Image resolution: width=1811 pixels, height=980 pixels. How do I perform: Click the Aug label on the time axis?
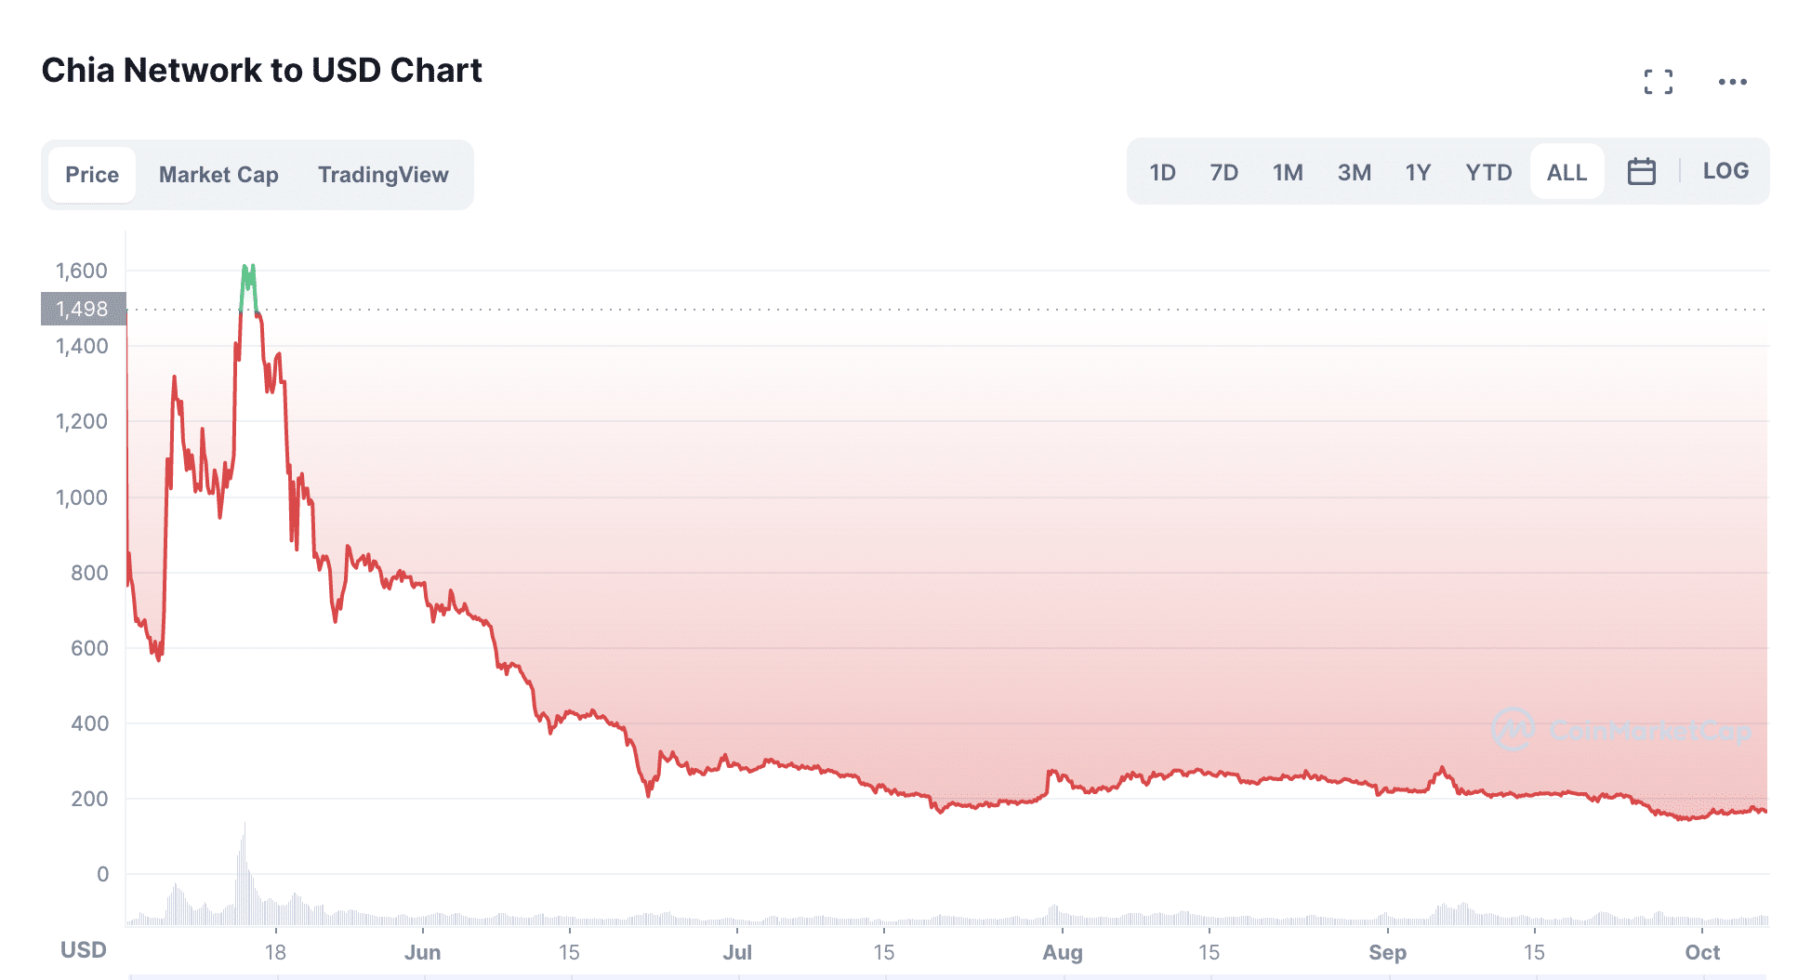point(1063,952)
